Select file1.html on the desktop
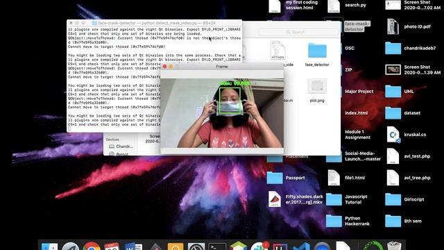The height and width of the screenshot is (250, 444). pyautogui.click(x=334, y=178)
